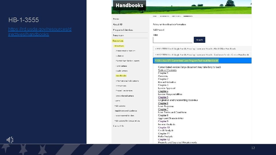Open the Chapter 7 link
This screenshot has width=276, height=155.
tap(163, 109)
